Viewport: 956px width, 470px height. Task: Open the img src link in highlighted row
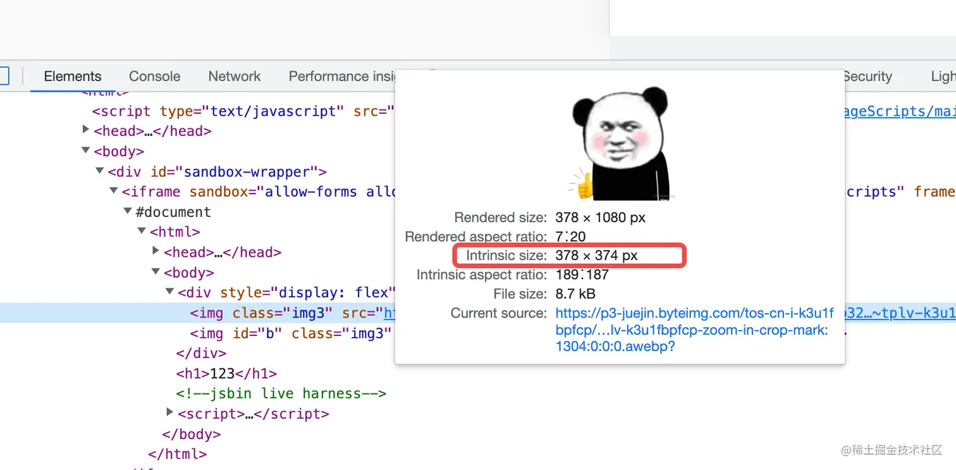click(389, 313)
